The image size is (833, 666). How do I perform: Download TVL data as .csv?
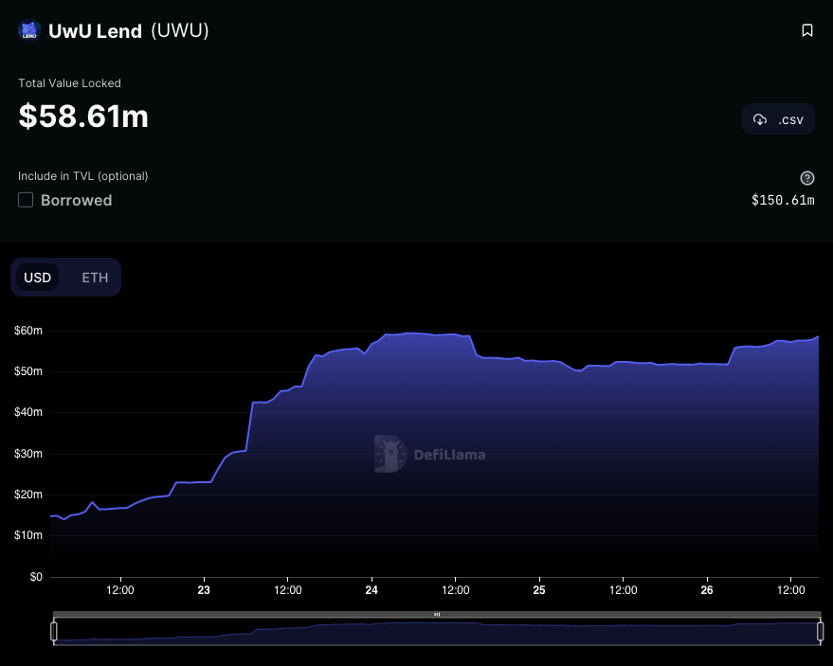pyautogui.click(x=778, y=119)
